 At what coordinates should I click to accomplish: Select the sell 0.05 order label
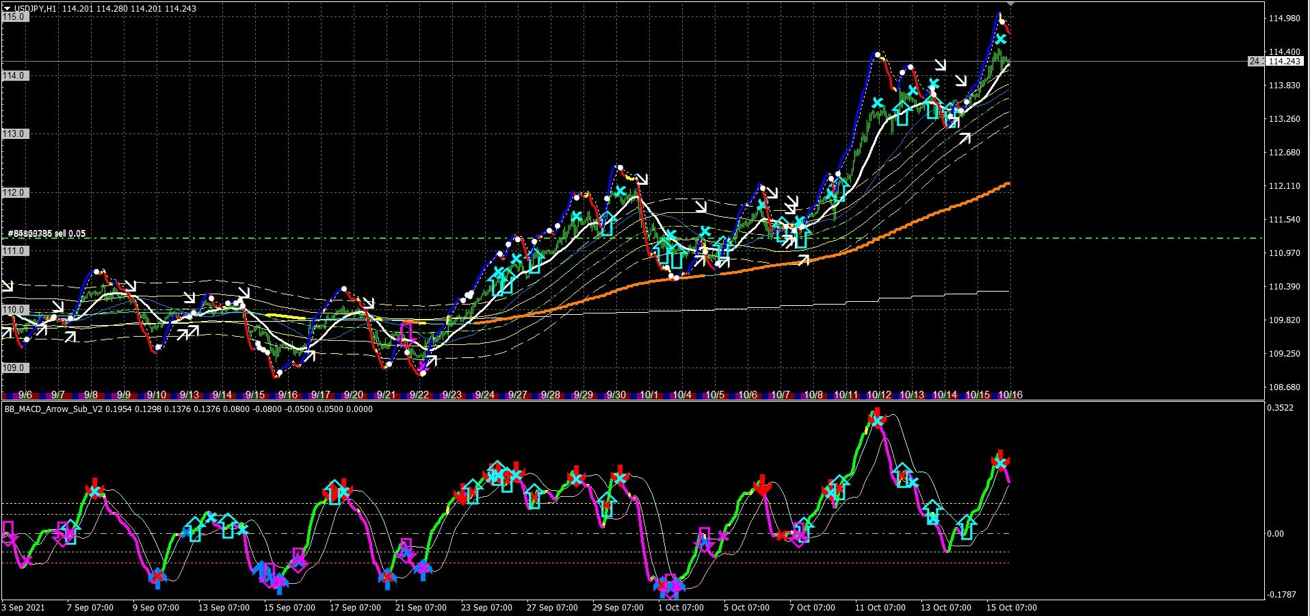click(47, 234)
